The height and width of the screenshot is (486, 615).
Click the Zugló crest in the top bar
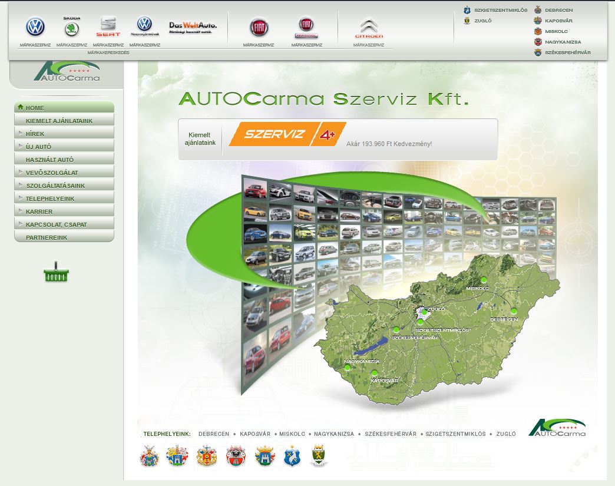pyautogui.click(x=467, y=21)
